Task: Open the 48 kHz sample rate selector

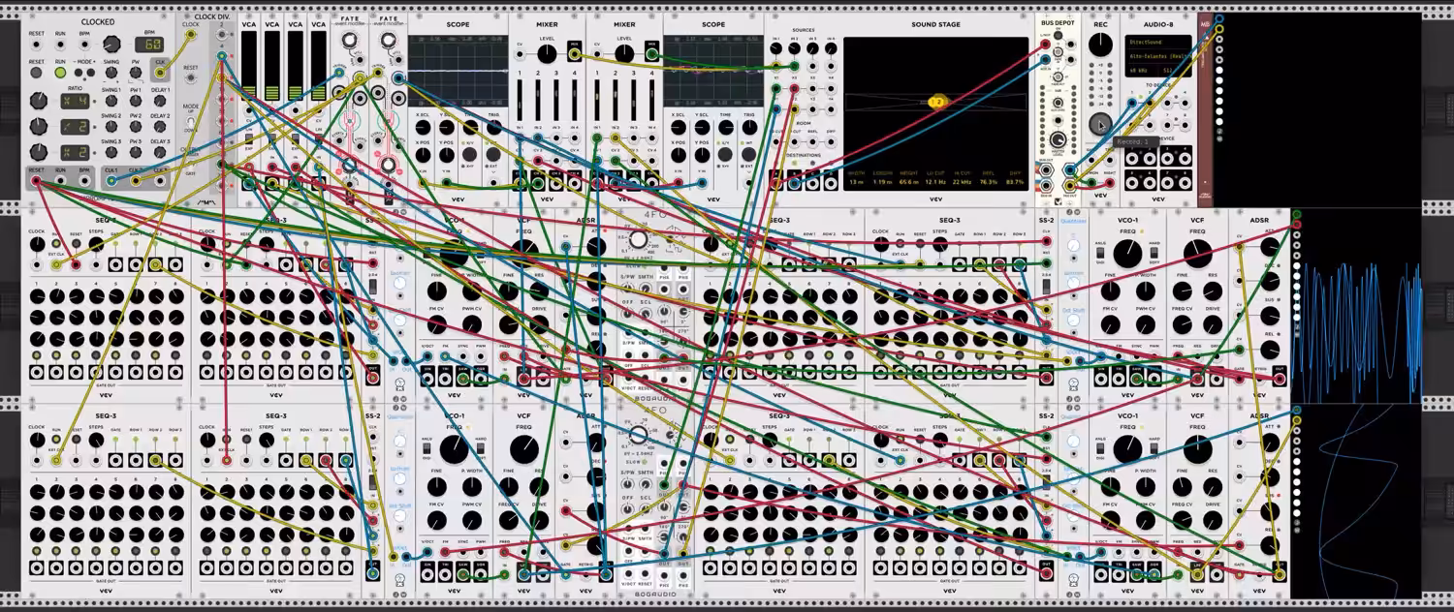Action: point(1142,71)
